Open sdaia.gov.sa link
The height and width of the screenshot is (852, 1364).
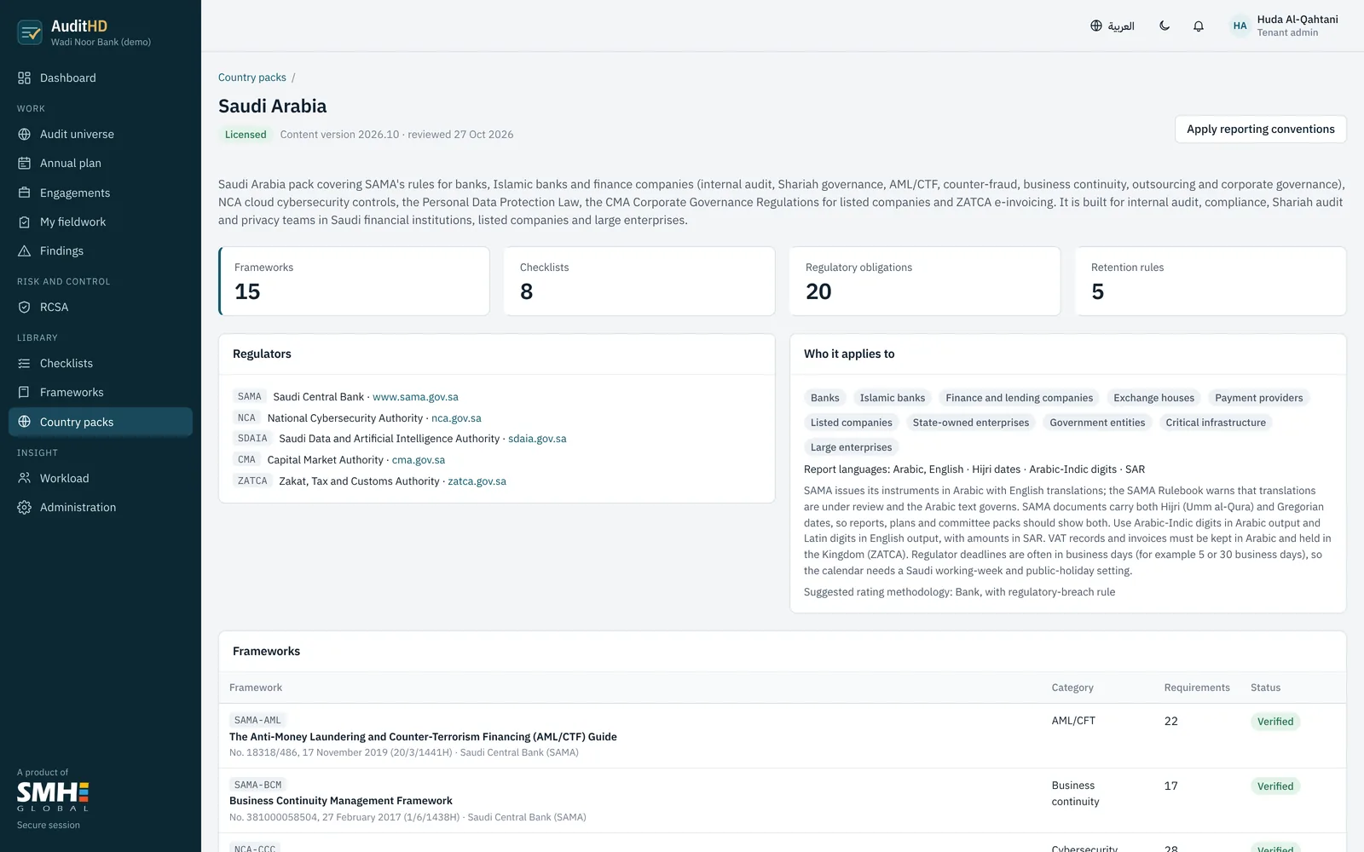click(x=537, y=439)
